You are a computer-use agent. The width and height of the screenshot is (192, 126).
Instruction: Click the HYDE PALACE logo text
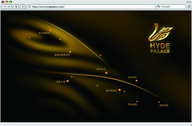tap(160, 48)
